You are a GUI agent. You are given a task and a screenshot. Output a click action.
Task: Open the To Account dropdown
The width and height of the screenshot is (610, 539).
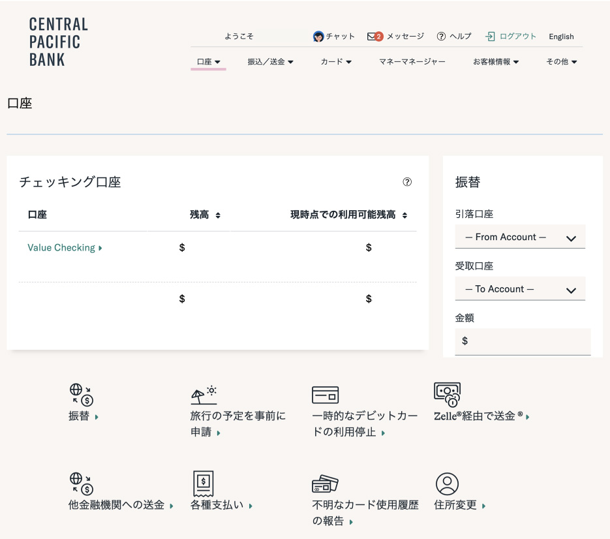click(x=520, y=289)
